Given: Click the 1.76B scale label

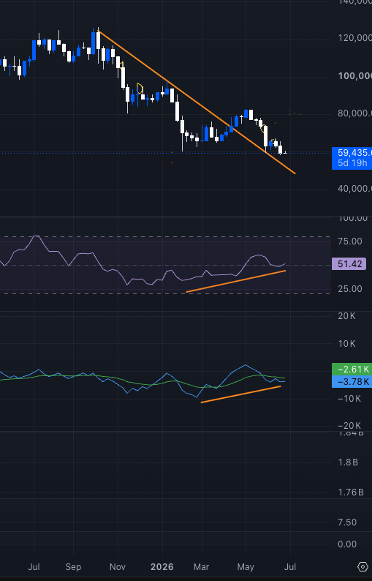Looking at the screenshot, I should click(351, 492).
